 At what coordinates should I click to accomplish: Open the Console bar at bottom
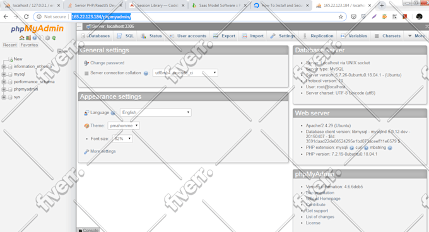coord(88,230)
